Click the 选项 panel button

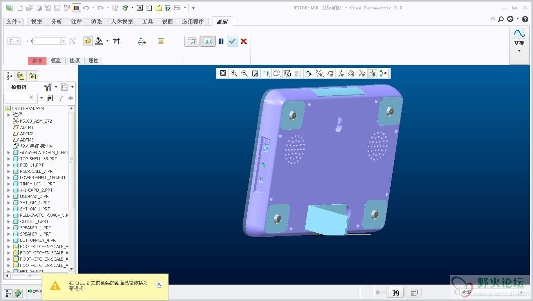(x=74, y=61)
